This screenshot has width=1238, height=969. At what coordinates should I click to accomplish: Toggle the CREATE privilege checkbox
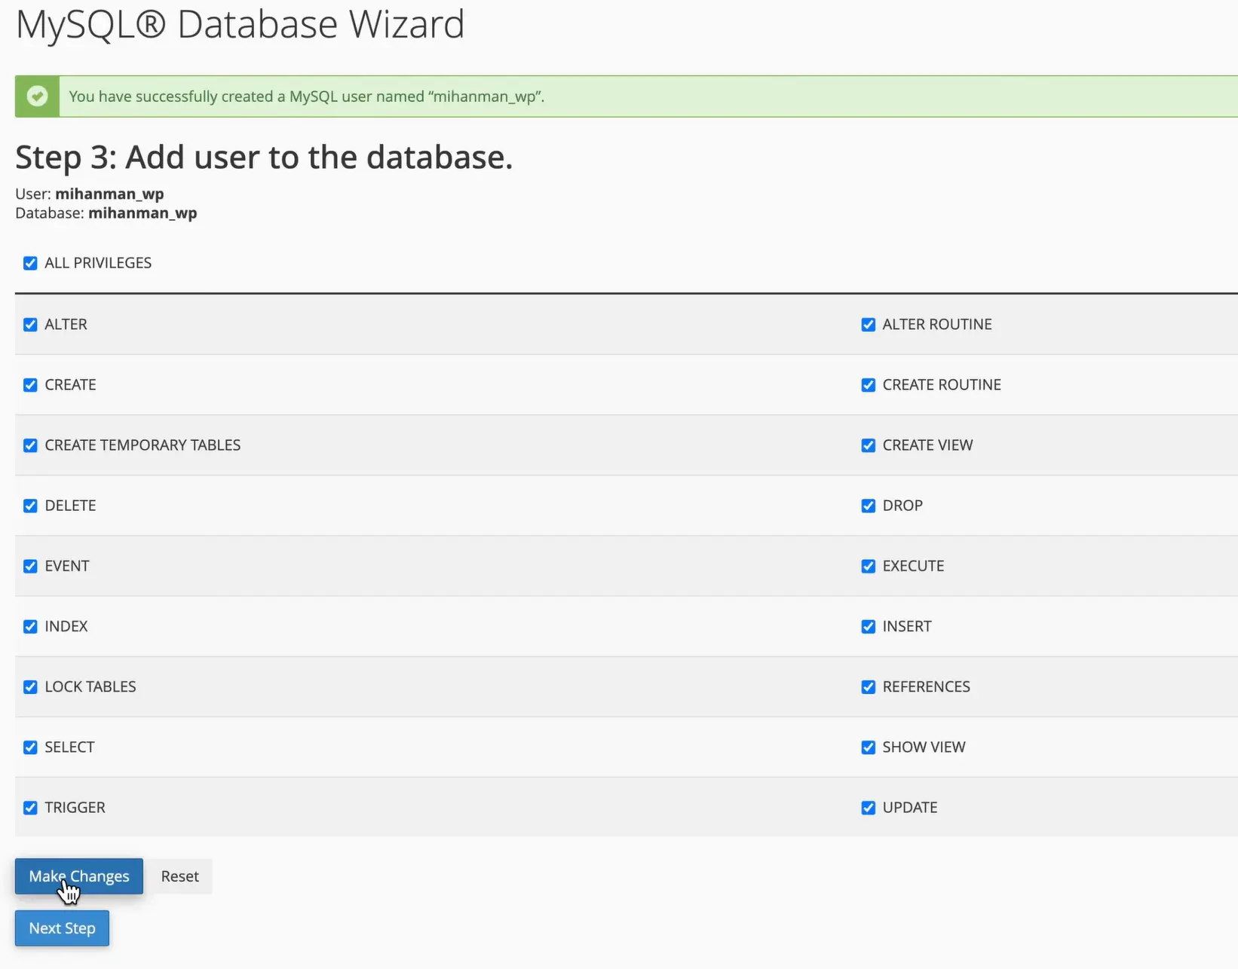point(30,385)
